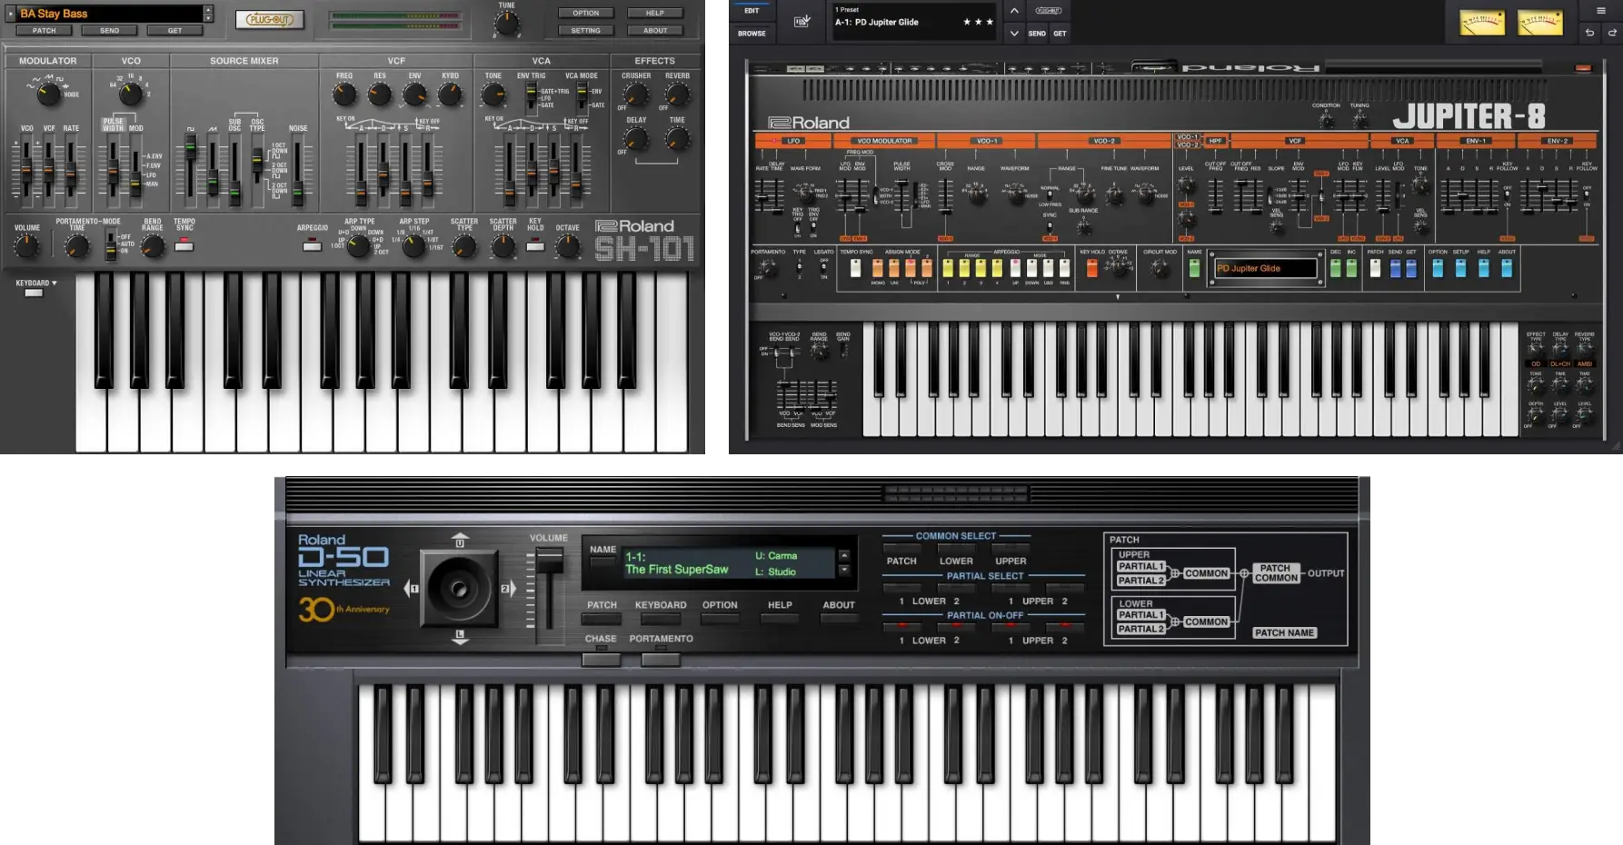Image resolution: width=1623 pixels, height=845 pixels.
Task: Click the SH-101 DELAY effect knob
Action: point(636,138)
